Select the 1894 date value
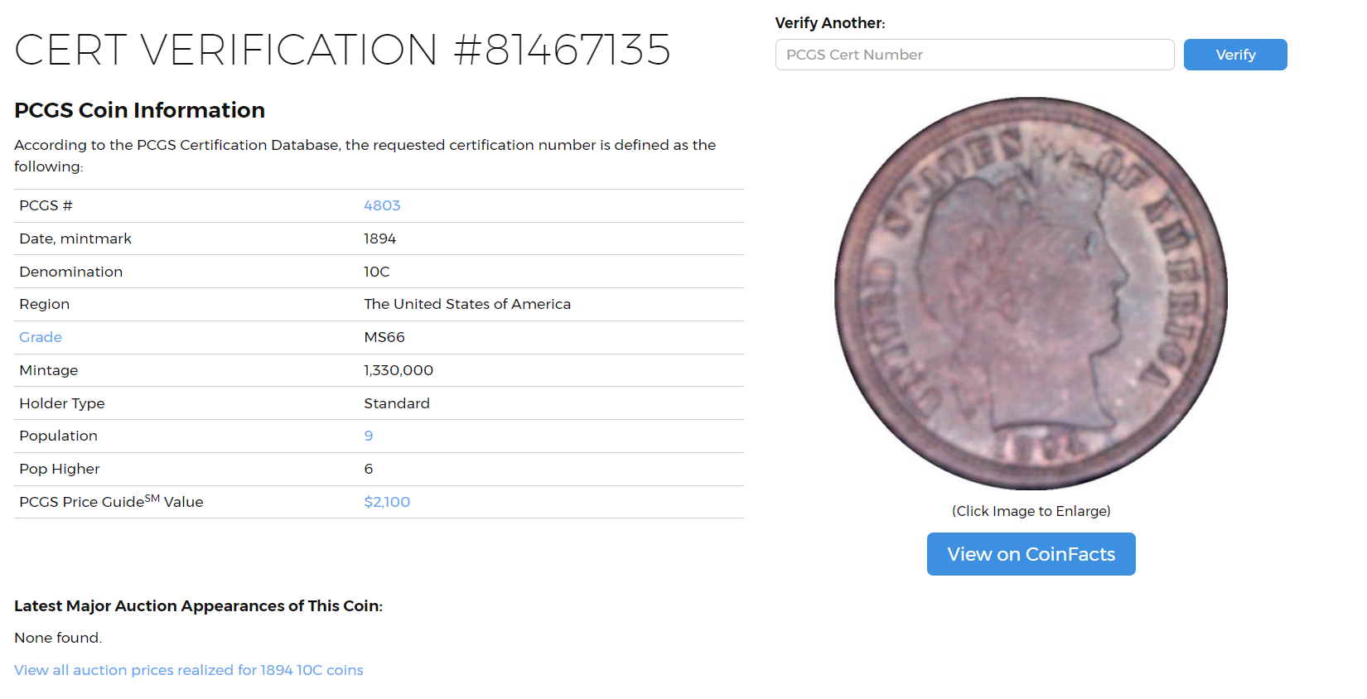 [x=379, y=239]
